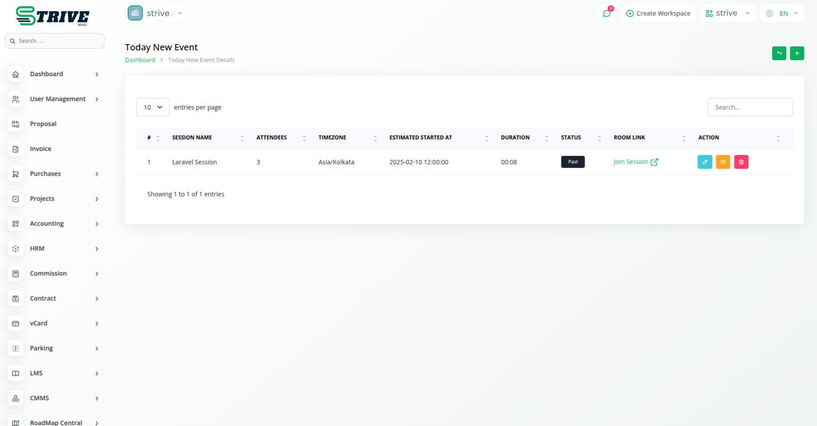The image size is (817, 426).
Task: Click the table Search input field
Action: [x=750, y=107]
